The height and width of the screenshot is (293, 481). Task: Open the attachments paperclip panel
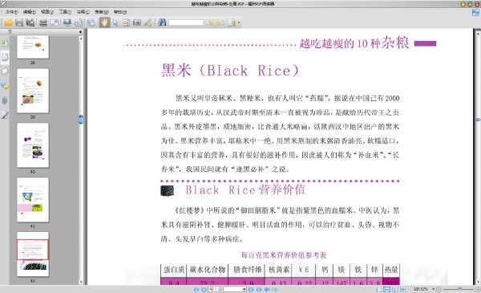coord(5,100)
